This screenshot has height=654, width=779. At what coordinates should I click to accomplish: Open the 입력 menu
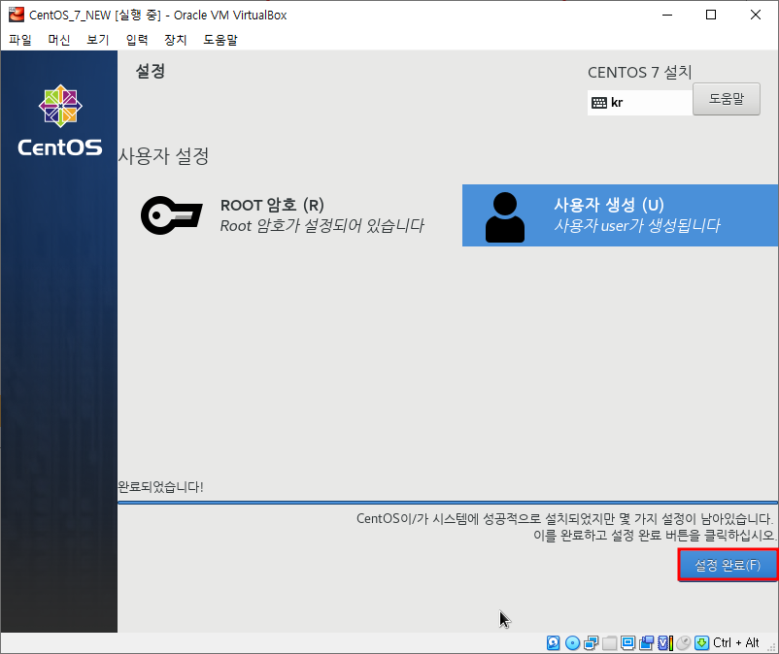click(x=134, y=40)
